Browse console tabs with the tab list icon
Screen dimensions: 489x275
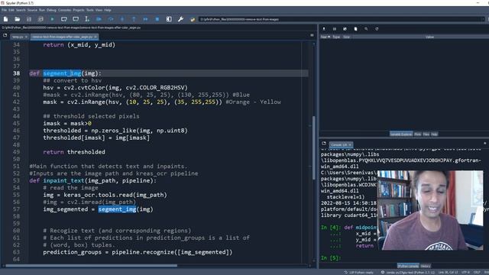324,144
